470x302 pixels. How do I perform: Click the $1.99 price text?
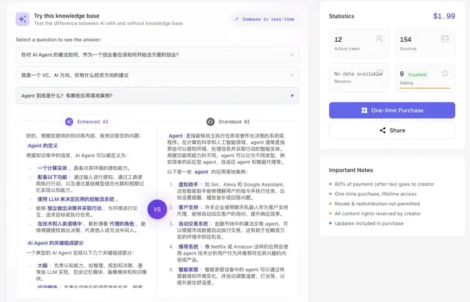444,16
